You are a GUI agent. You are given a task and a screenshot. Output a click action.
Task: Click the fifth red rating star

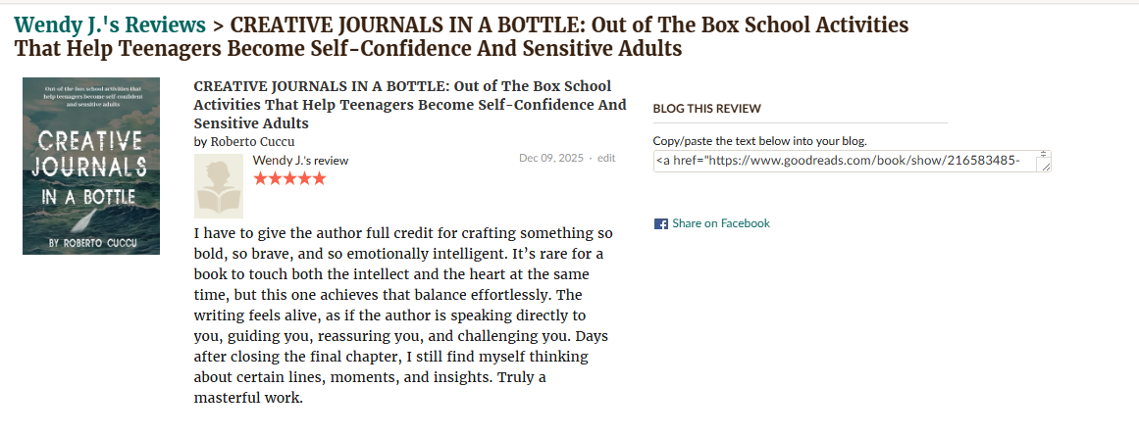pyautogui.click(x=318, y=178)
